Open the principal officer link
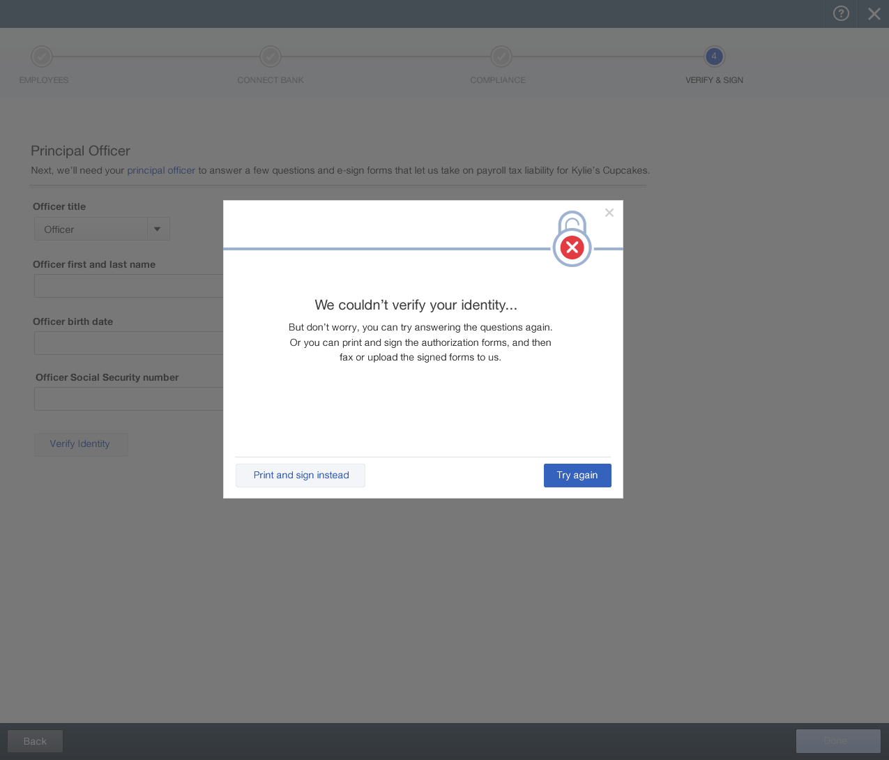Screen dimensions: 889x760 click(161, 170)
